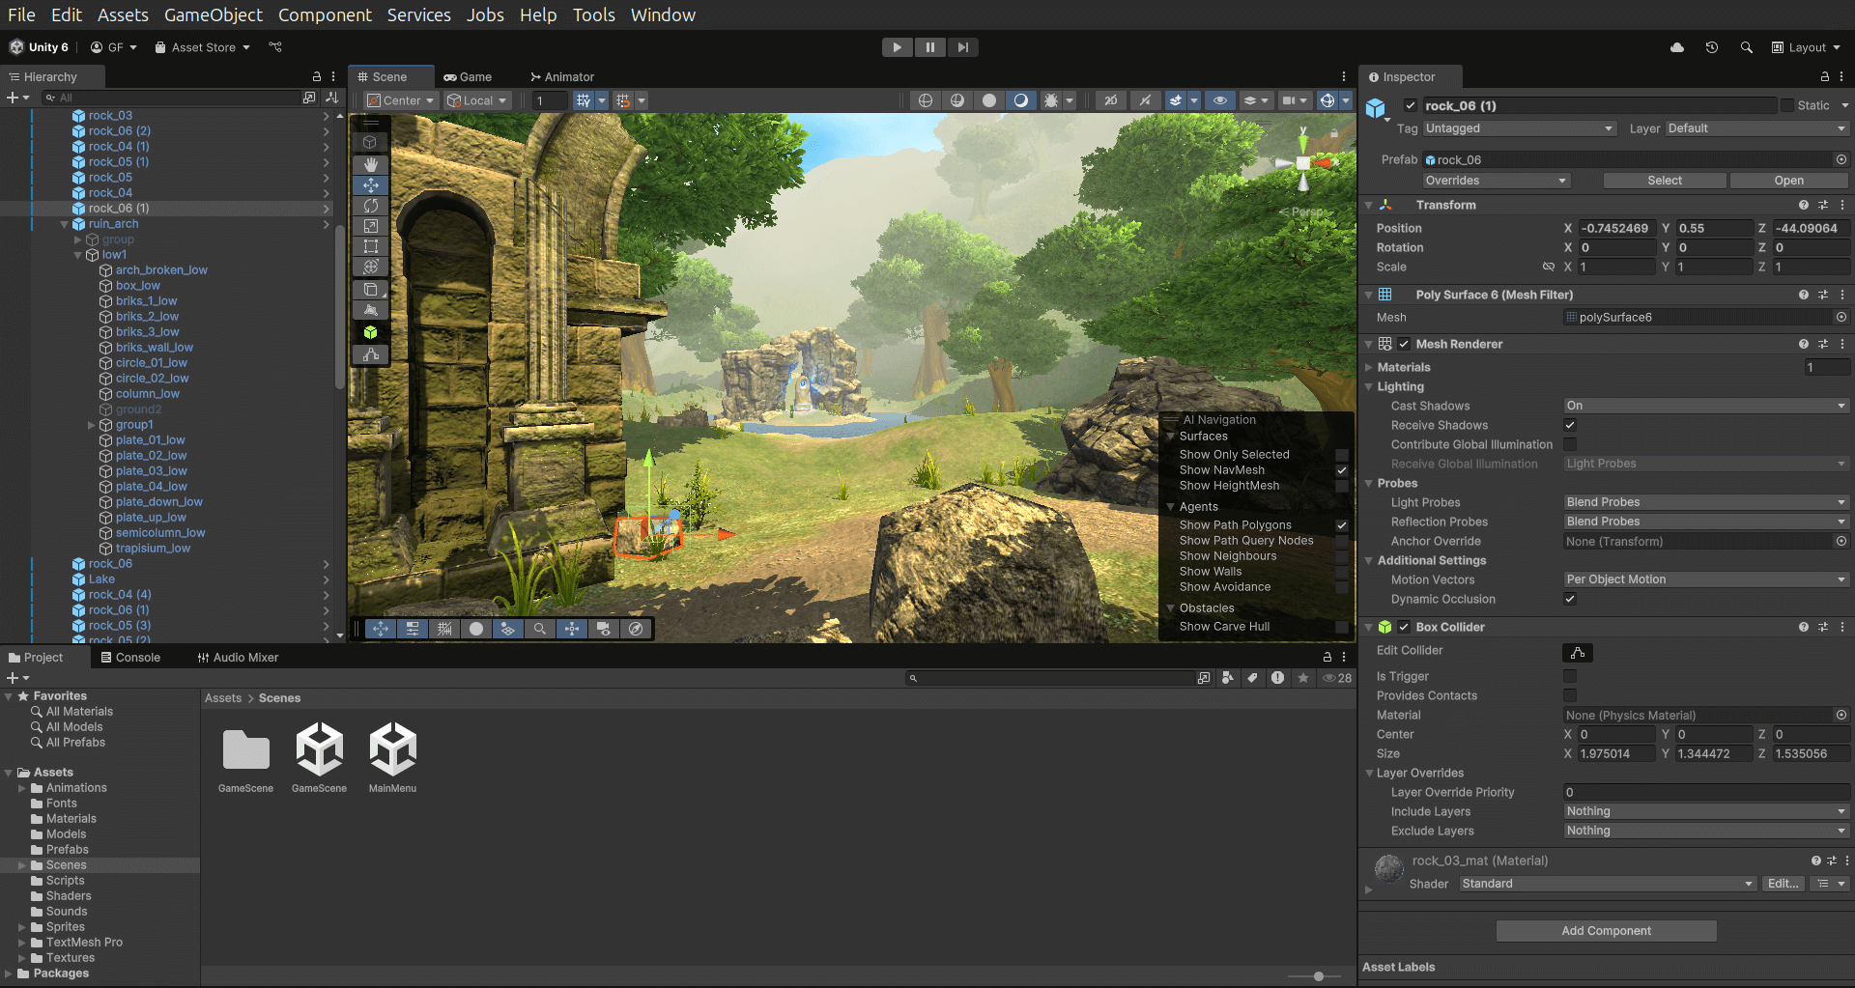Open the Overrides dropdown
1855x988 pixels.
click(x=1496, y=181)
